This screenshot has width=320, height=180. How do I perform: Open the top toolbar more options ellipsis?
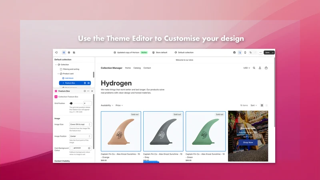tap(261, 52)
